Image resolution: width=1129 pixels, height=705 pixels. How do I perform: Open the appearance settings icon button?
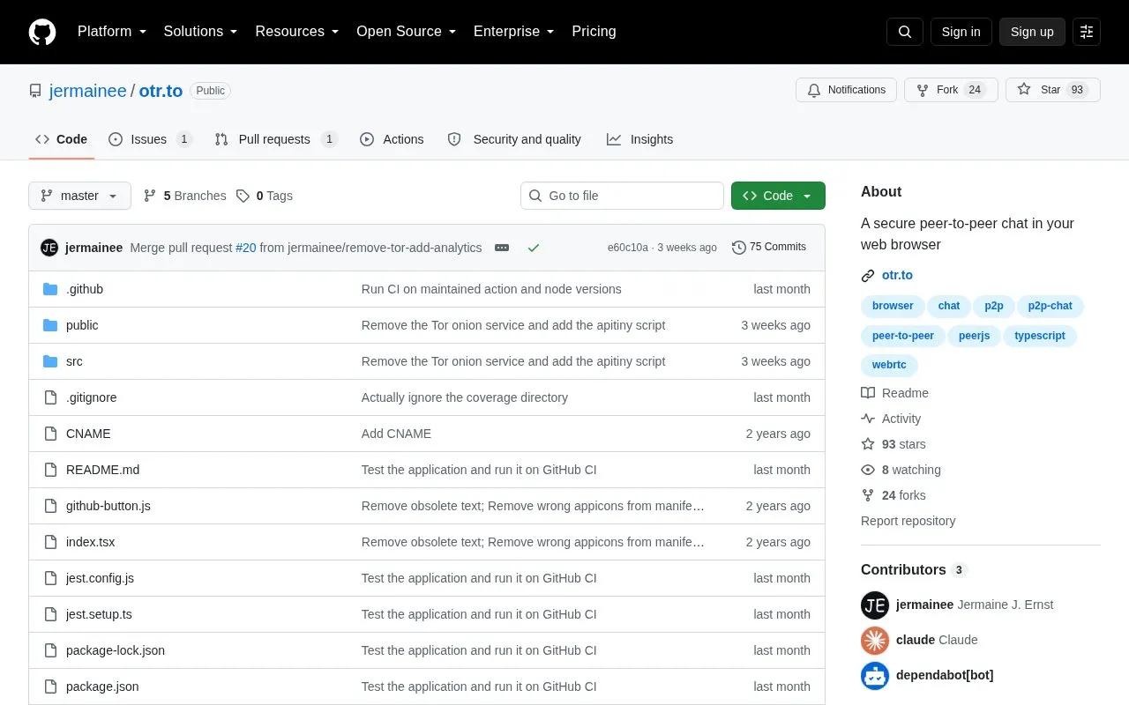[1087, 32]
